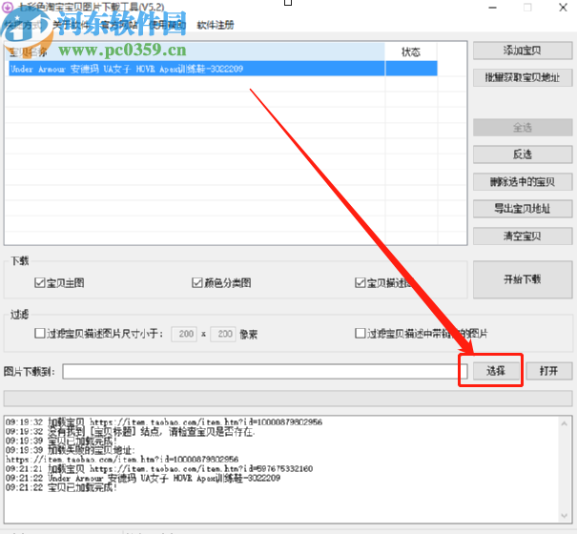Click log line 09:19:32 加载宝贝 id=1000087980295
The height and width of the screenshot is (534, 577).
point(164,422)
